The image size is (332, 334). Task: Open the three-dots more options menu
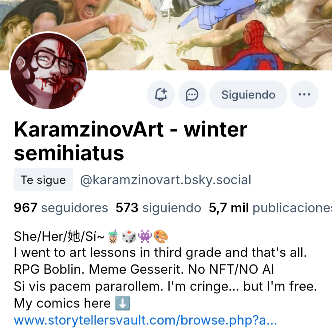point(304,95)
